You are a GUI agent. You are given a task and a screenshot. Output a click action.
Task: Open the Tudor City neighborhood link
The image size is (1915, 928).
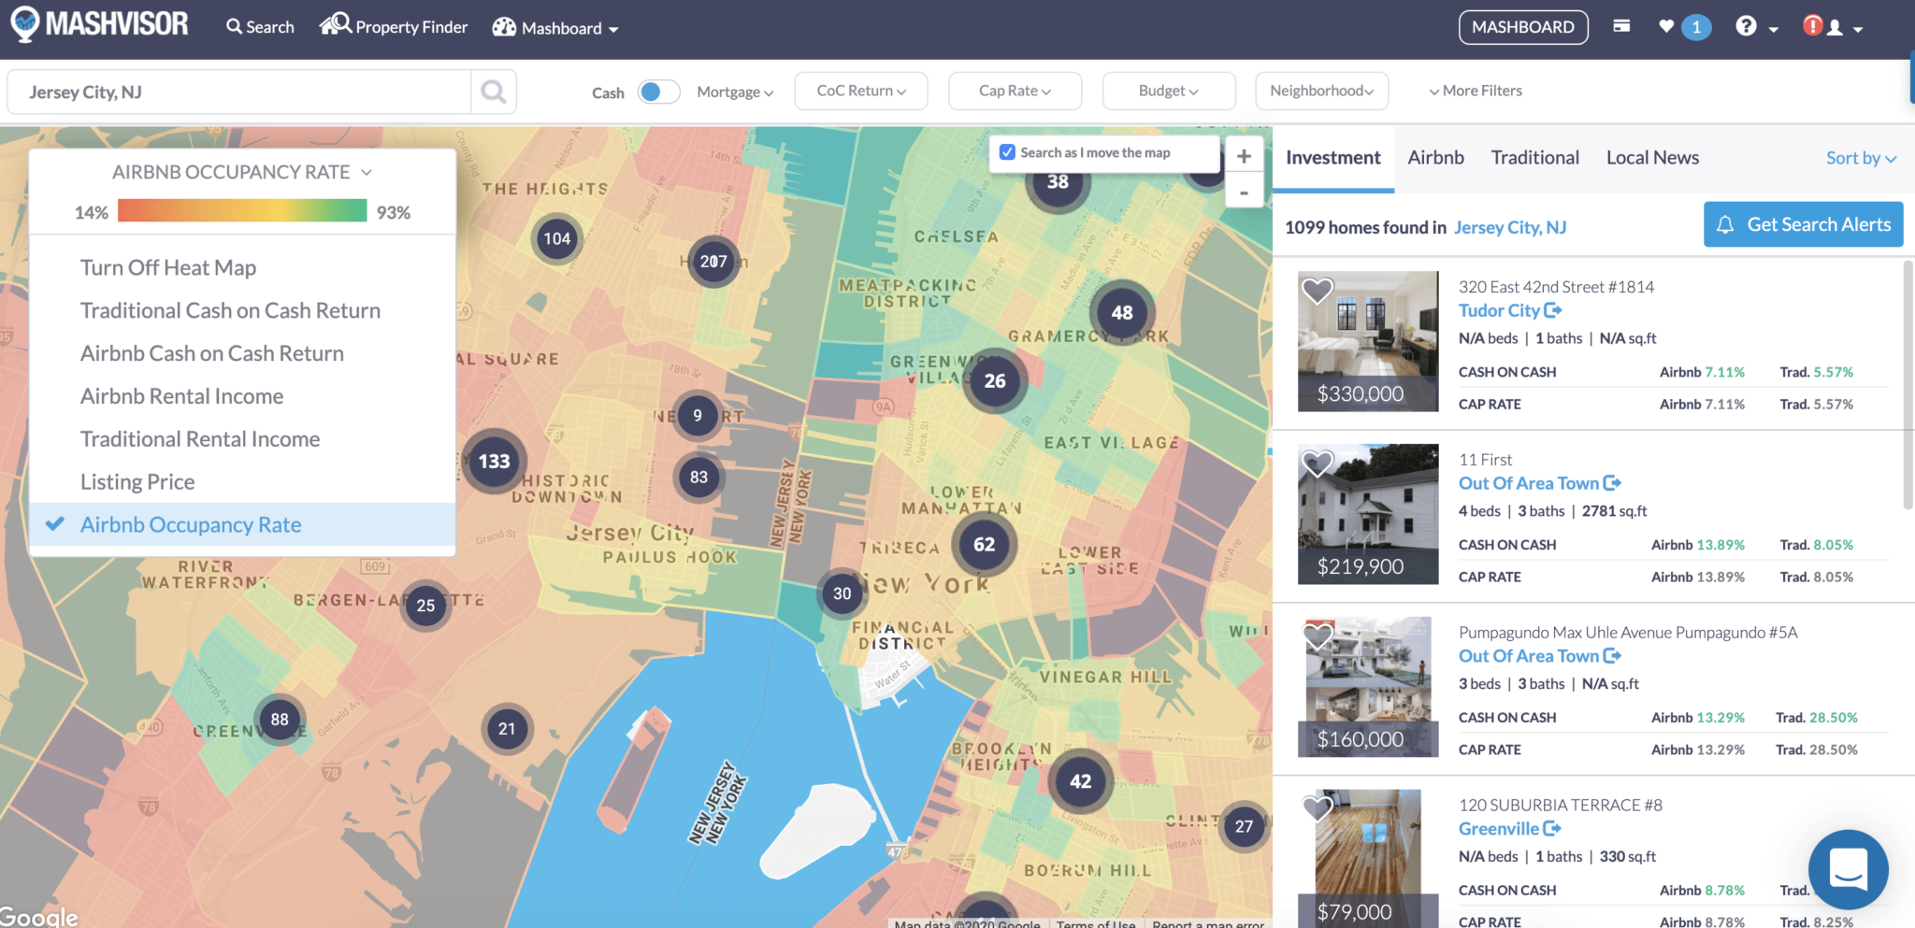point(1502,309)
